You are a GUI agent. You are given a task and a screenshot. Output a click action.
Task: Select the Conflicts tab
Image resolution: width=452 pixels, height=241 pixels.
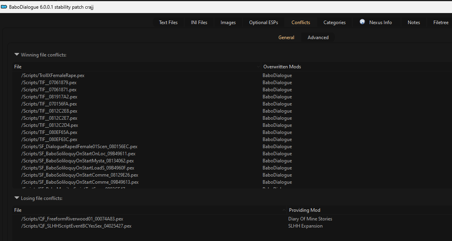(301, 23)
